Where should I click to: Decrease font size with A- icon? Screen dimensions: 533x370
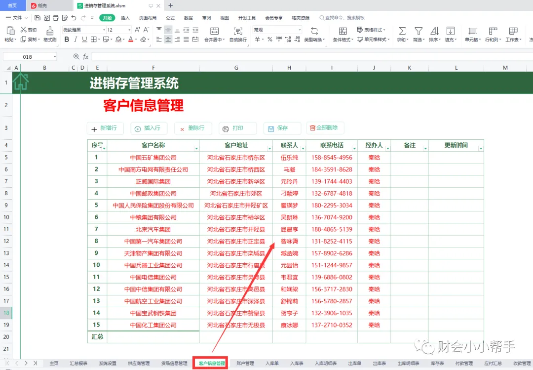tap(146, 30)
